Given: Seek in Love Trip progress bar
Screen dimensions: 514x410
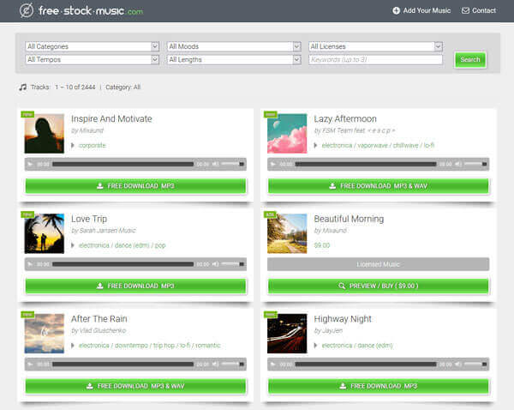Looking at the screenshot, I should click(123, 264).
